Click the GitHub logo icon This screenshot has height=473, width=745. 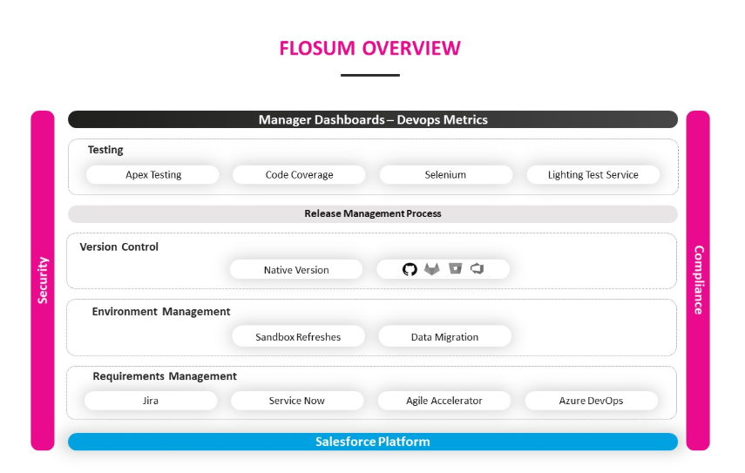tap(410, 269)
